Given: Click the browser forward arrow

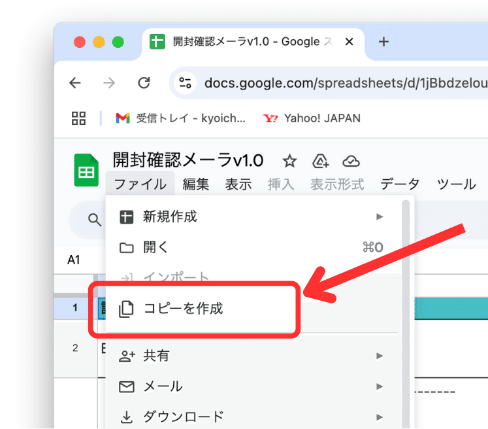Looking at the screenshot, I should [109, 83].
